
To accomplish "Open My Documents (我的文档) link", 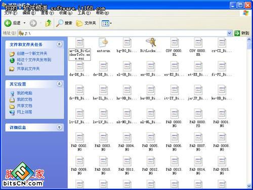I will [x=24, y=99].
